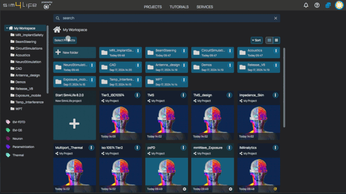The width and height of the screenshot is (346, 194).
Task: Click mmWave_Exposure status icon at card bottom
Action: pos(230,189)
